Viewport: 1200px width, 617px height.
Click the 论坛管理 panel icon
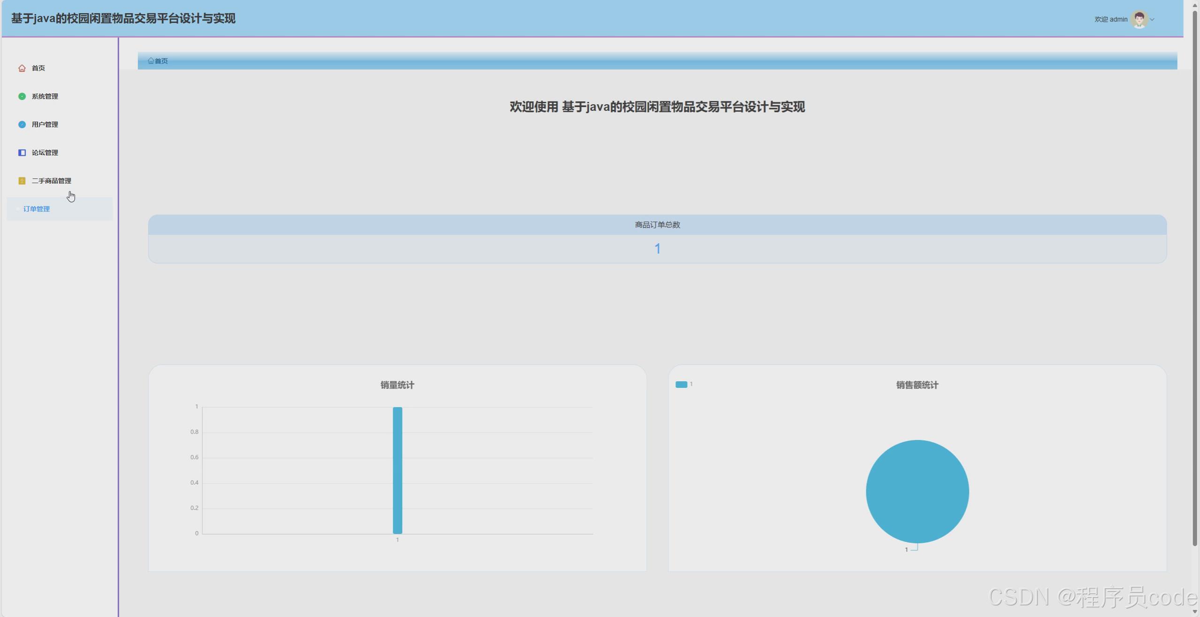[x=22, y=153]
